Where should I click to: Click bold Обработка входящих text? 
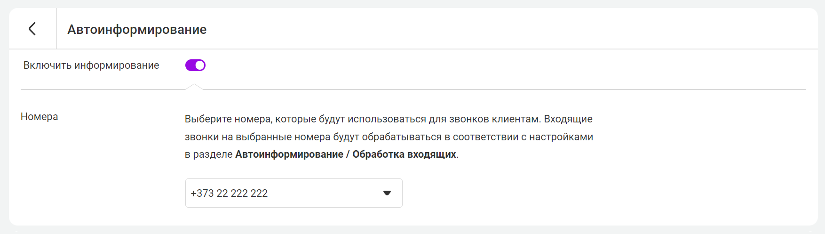click(x=404, y=154)
